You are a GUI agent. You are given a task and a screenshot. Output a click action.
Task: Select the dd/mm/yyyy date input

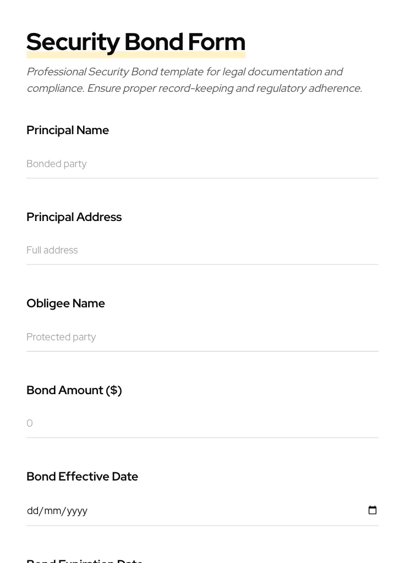(165, 510)
